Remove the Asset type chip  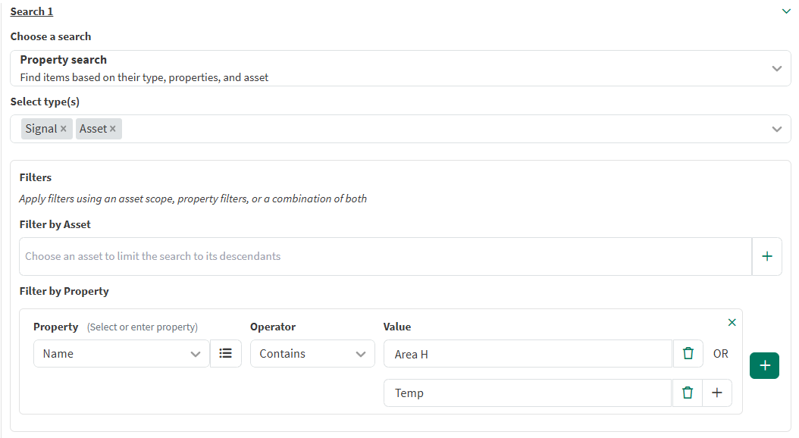pos(113,129)
